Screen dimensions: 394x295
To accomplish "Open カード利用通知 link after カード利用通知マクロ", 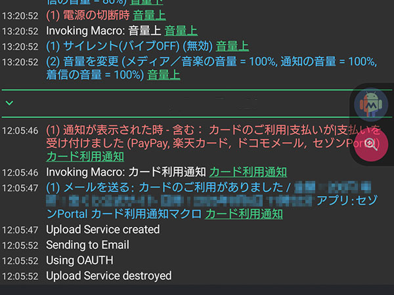I will pyautogui.click(x=244, y=214).
